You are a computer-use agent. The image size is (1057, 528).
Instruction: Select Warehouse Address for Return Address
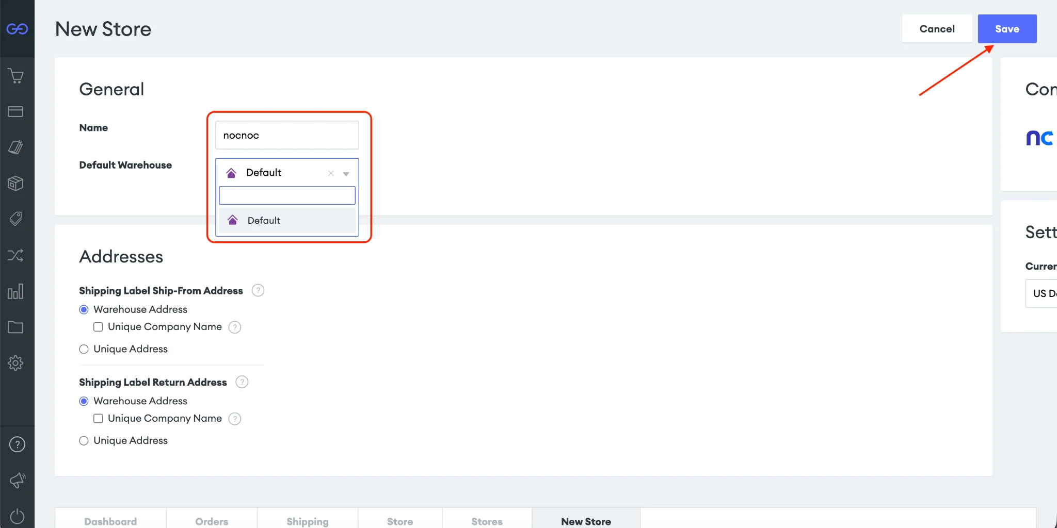[84, 401]
